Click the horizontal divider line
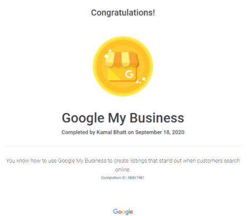This screenshot has height=216, width=250. 123,146
